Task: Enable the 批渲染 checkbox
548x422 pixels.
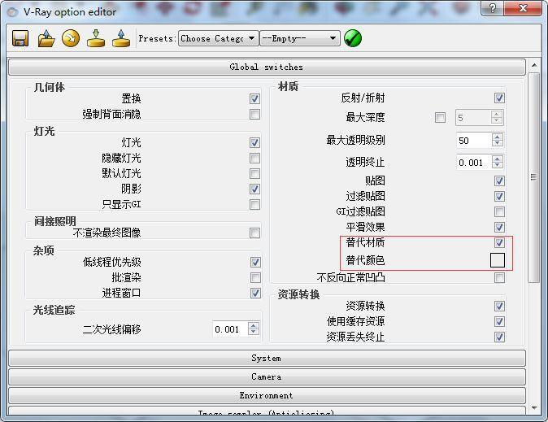Action: [x=255, y=277]
